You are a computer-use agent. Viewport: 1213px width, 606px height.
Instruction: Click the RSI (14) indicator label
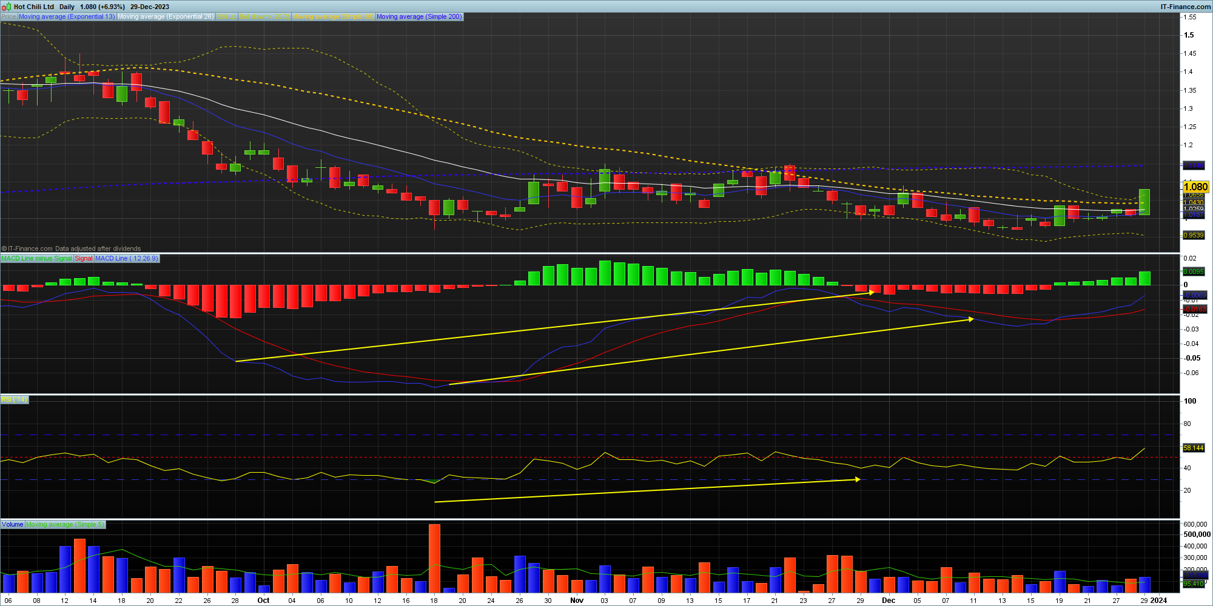point(14,400)
